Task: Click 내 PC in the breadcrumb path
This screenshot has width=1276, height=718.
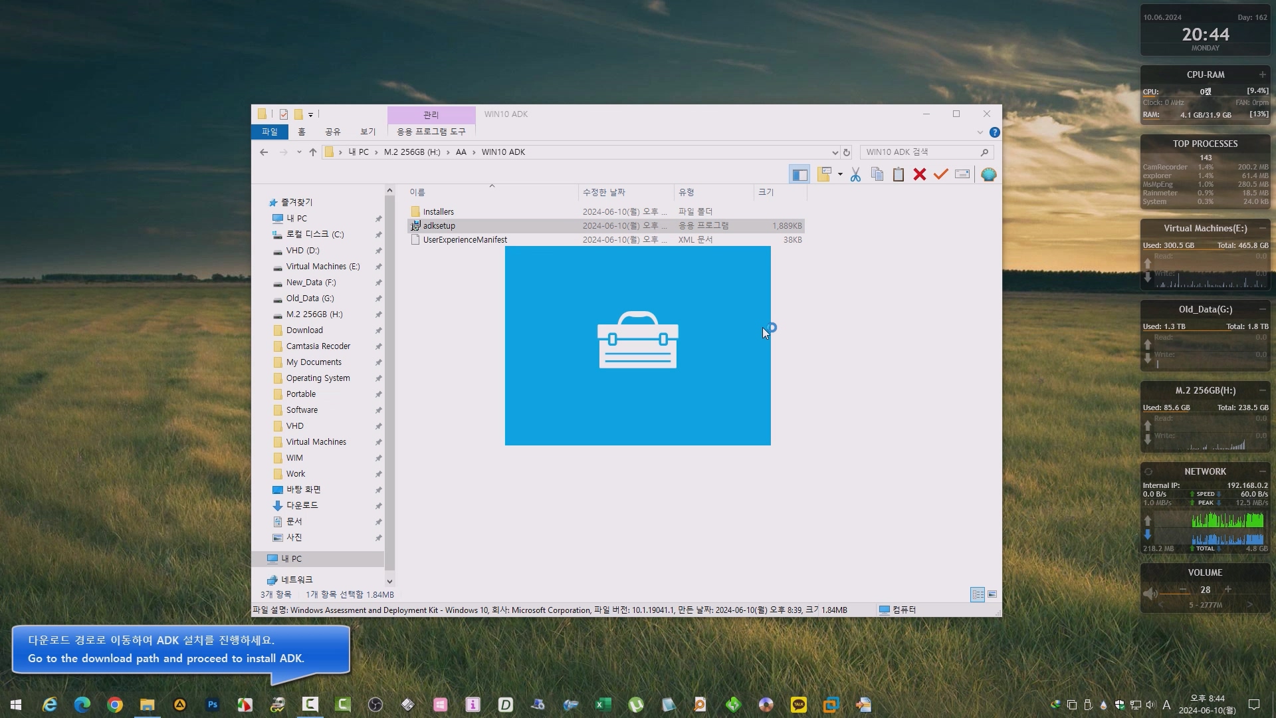Action: click(x=359, y=152)
